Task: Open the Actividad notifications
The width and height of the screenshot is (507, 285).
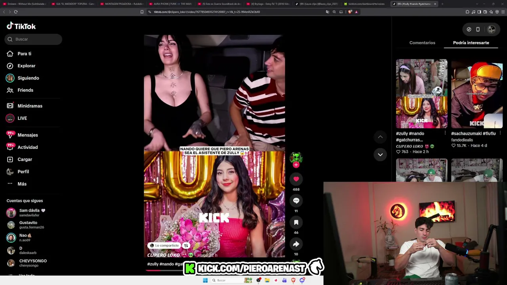Action: [x=22, y=147]
